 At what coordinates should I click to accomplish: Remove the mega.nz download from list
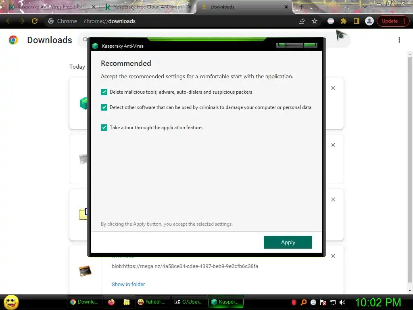click(333, 256)
